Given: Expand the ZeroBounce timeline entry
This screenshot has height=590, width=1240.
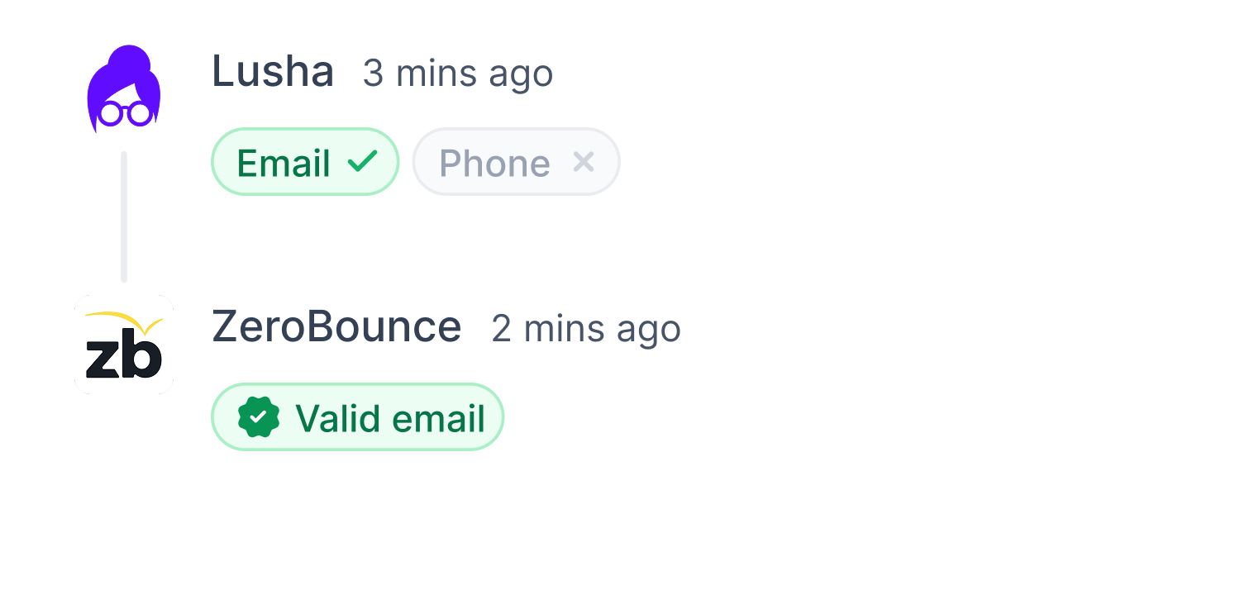Looking at the screenshot, I should pyautogui.click(x=336, y=326).
